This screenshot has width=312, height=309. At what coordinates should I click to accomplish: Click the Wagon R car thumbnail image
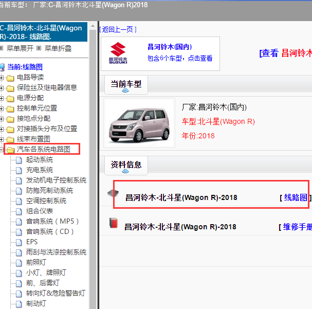pos(139,123)
